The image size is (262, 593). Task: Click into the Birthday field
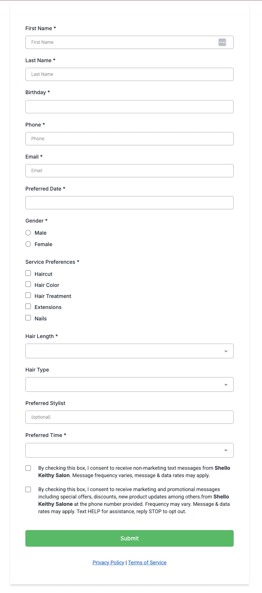coord(130,107)
